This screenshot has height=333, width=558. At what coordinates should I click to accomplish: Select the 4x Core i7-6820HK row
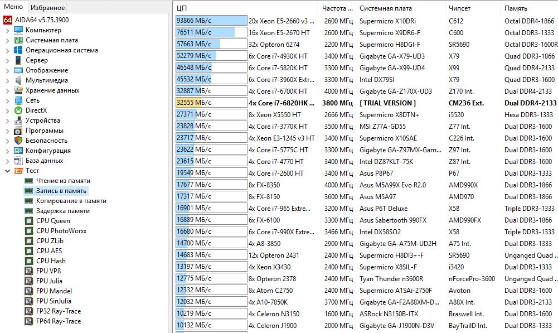coord(367,103)
